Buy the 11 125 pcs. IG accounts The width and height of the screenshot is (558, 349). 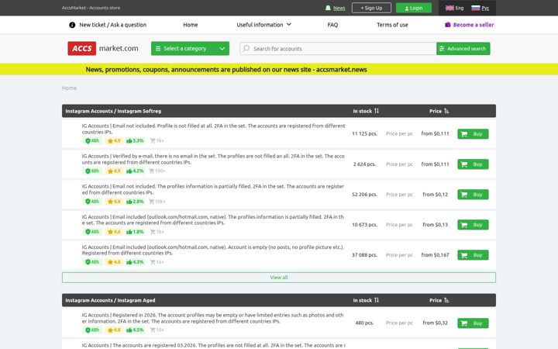point(473,134)
